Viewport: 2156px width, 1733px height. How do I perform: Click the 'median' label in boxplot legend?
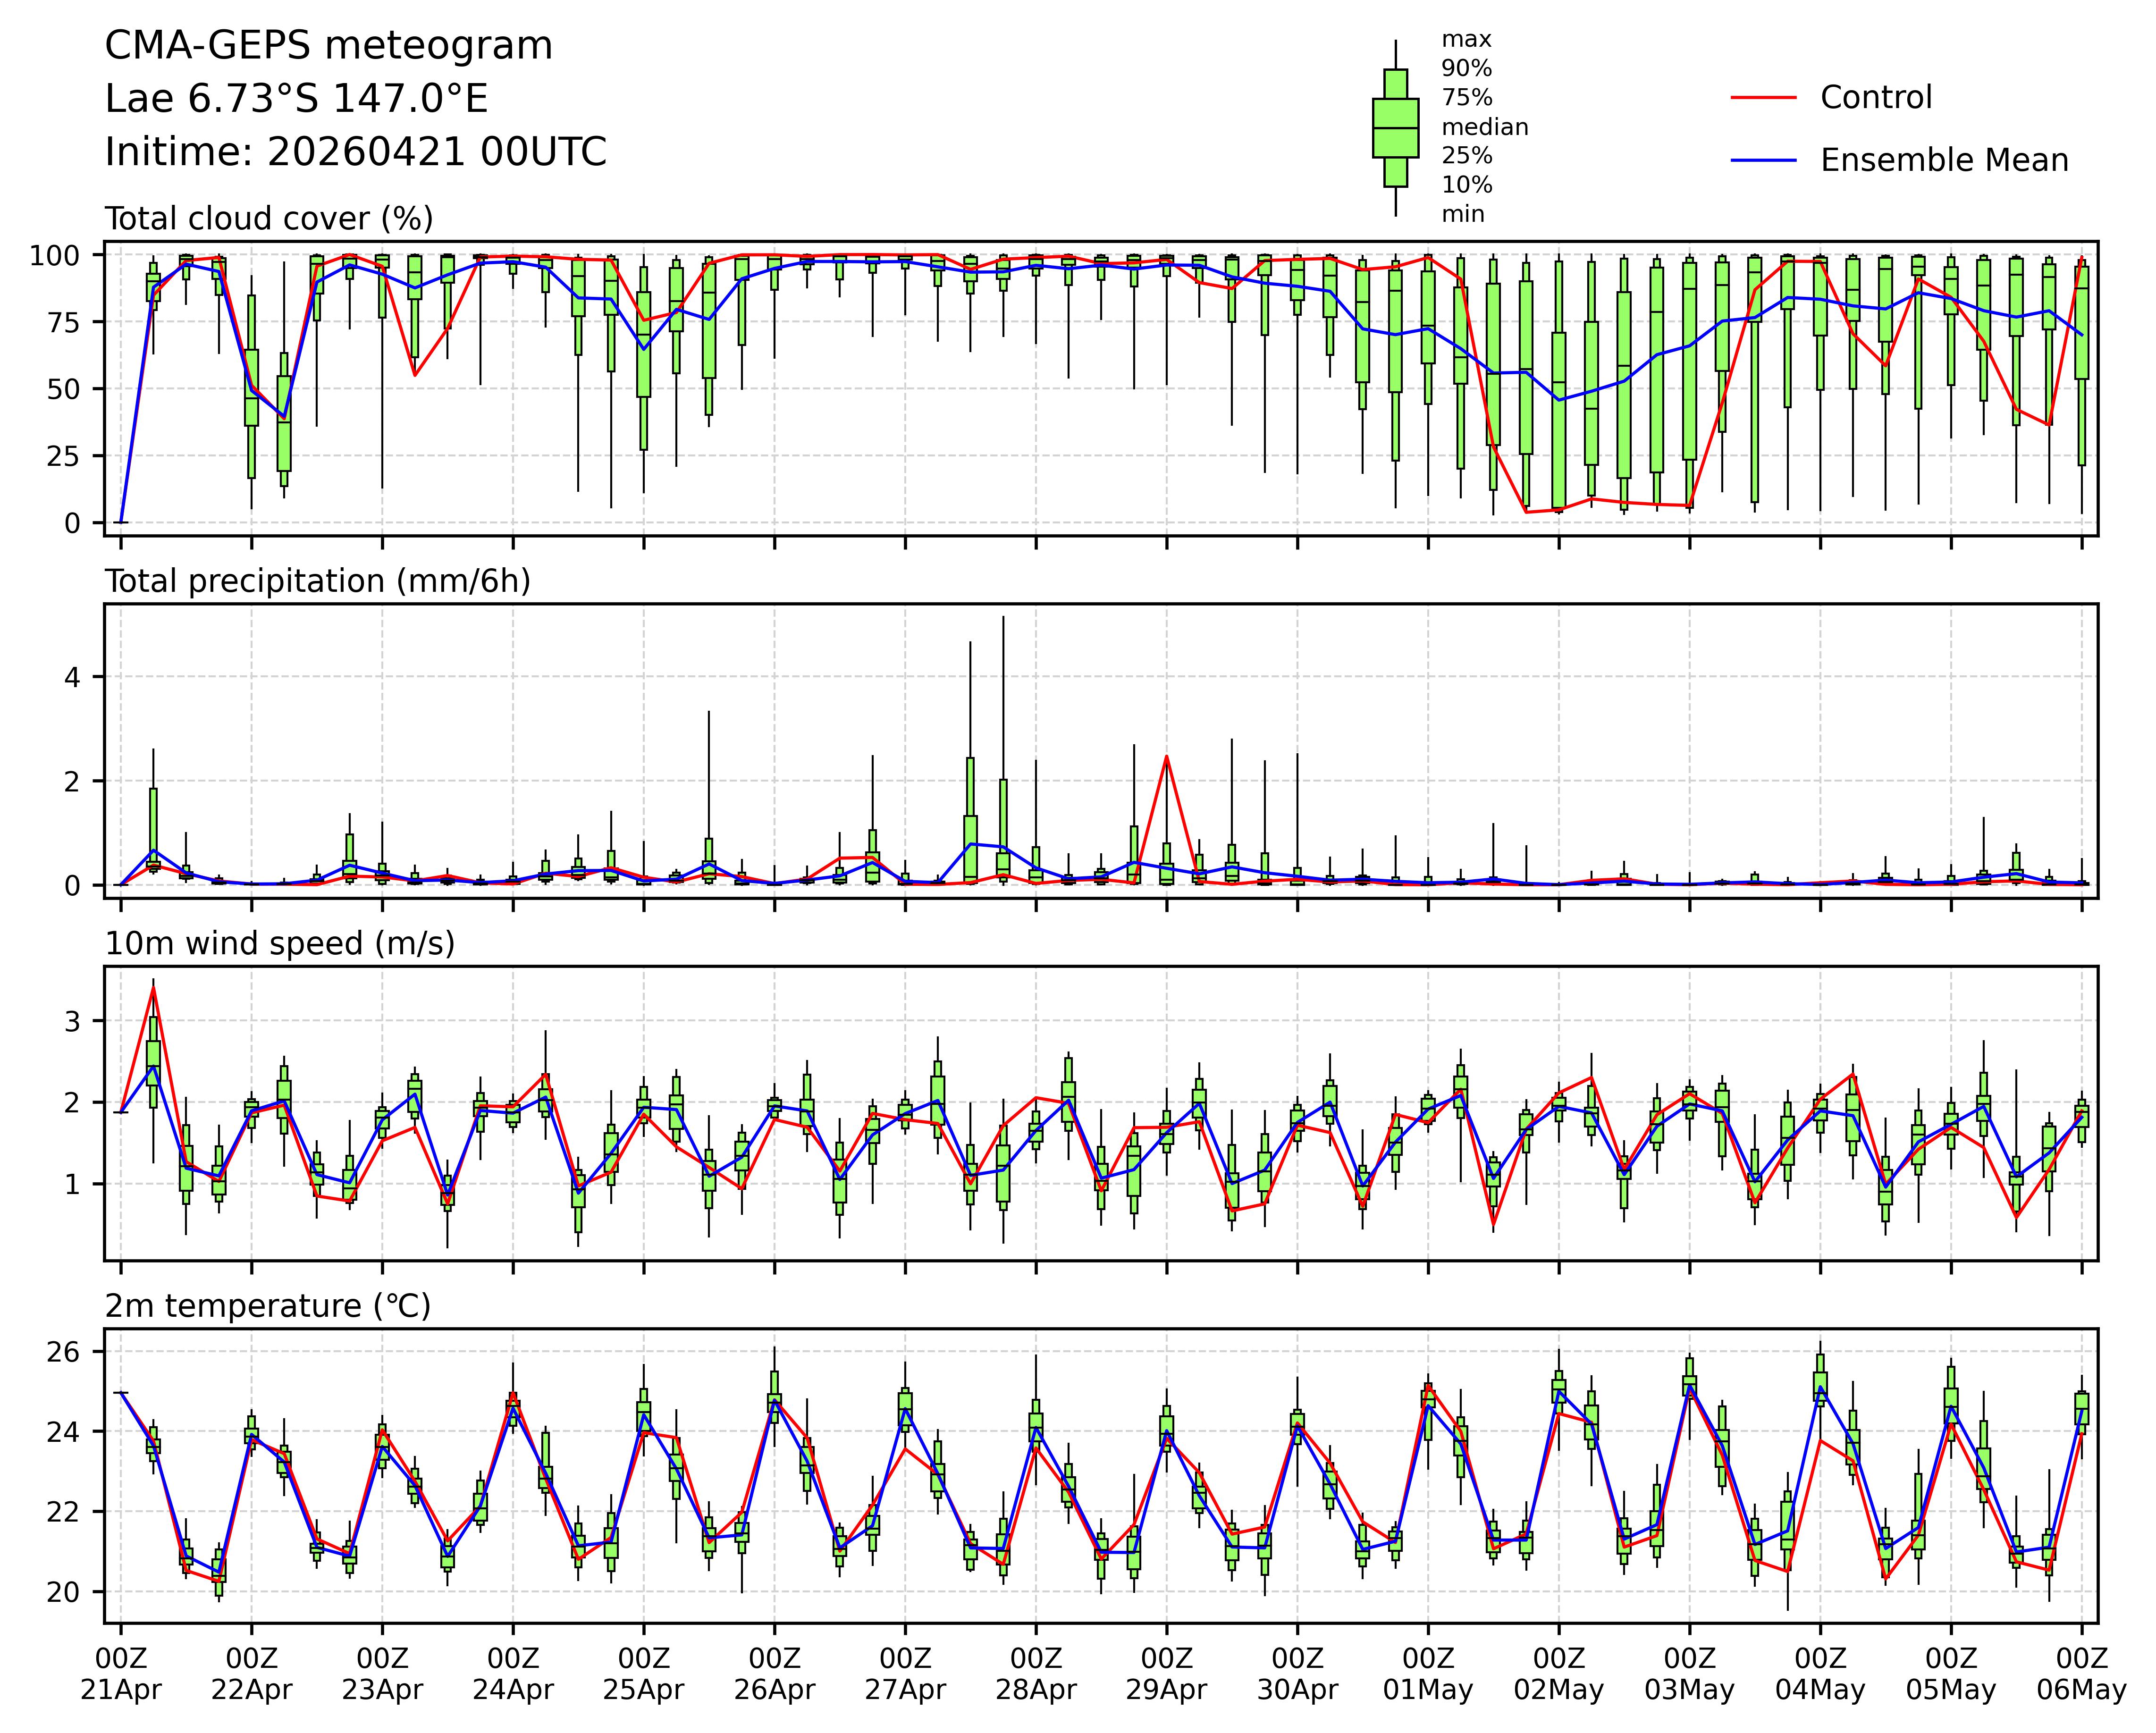[x=1484, y=127]
